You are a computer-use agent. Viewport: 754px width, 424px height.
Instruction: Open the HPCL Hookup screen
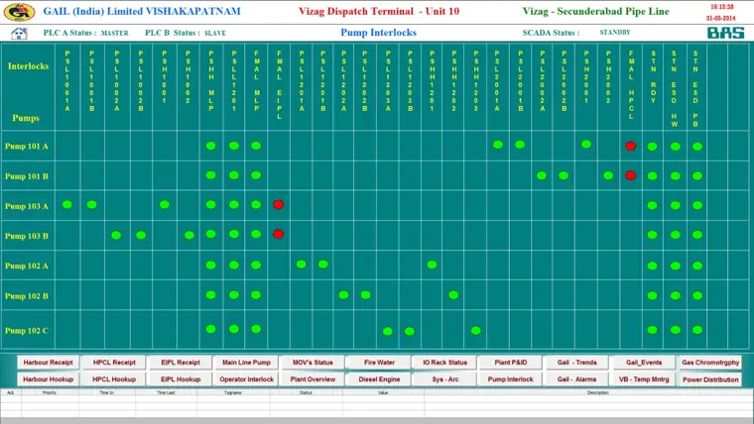coord(114,379)
